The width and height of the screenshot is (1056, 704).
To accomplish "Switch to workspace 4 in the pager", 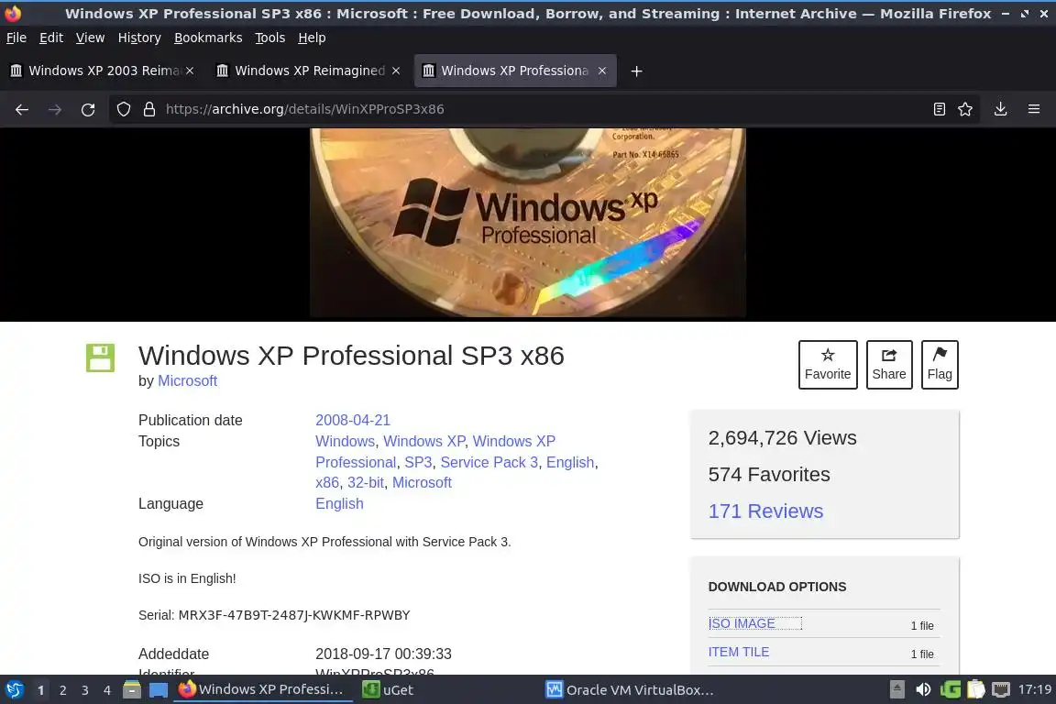I will point(107,690).
